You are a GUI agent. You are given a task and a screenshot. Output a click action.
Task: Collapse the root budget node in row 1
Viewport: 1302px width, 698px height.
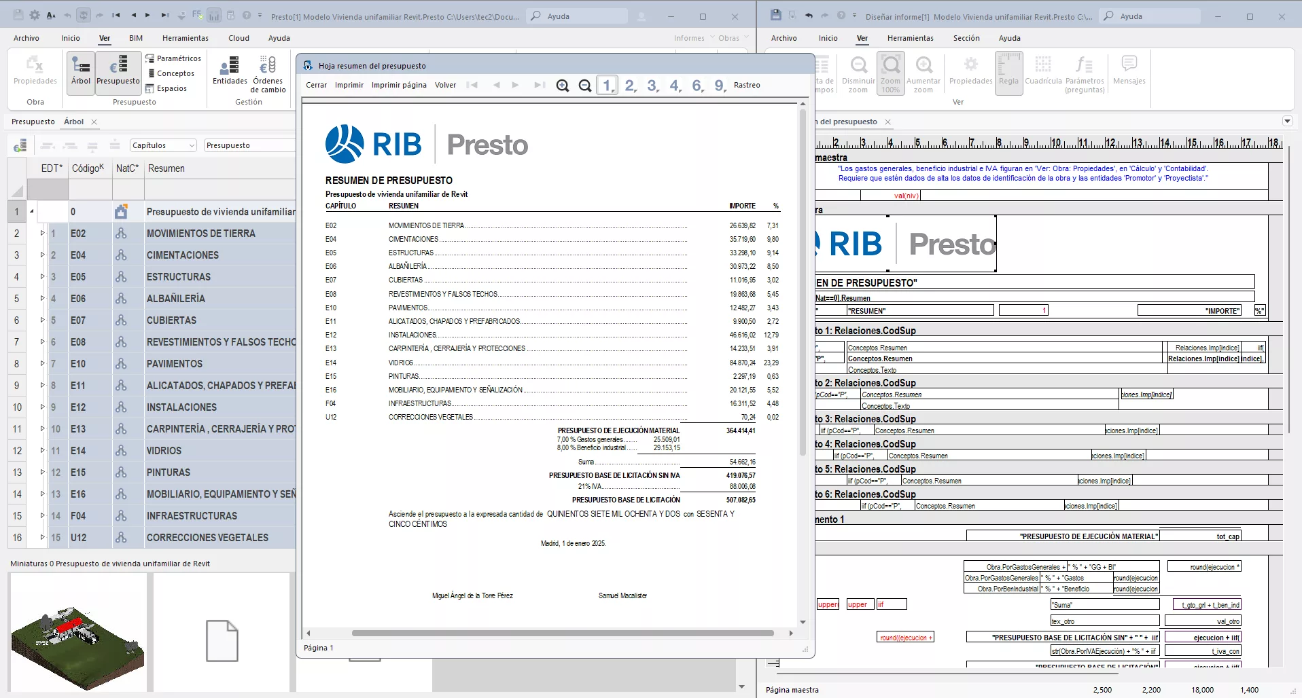31,212
